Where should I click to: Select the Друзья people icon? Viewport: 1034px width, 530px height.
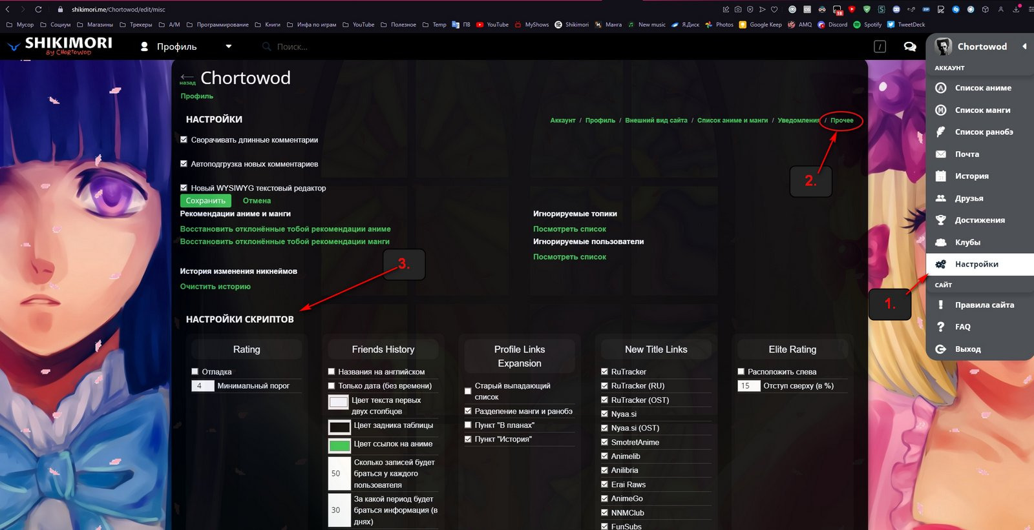coord(941,198)
